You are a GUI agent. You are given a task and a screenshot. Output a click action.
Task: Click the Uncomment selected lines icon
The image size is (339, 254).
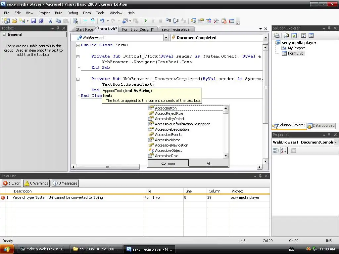[x=93, y=21]
